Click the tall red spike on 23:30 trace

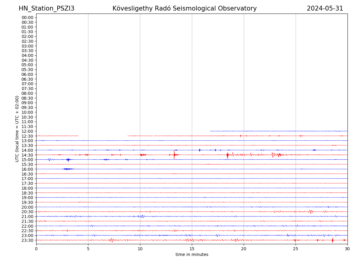pyautogui.click(x=332, y=240)
